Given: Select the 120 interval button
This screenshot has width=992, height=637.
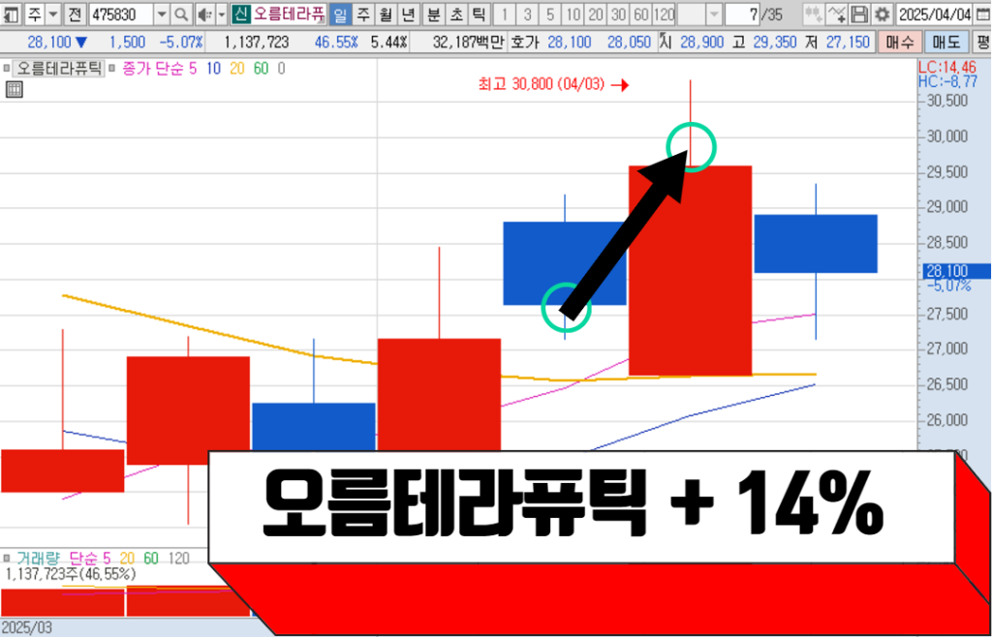Looking at the screenshot, I should pyautogui.click(x=664, y=14).
